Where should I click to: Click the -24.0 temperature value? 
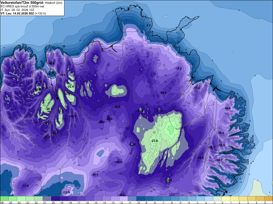(x=168, y=180)
